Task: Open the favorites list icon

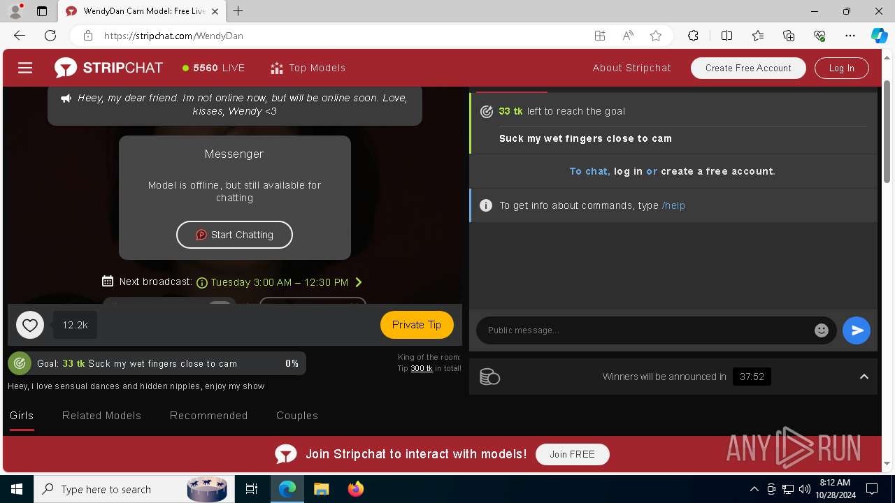Action: 758,36
